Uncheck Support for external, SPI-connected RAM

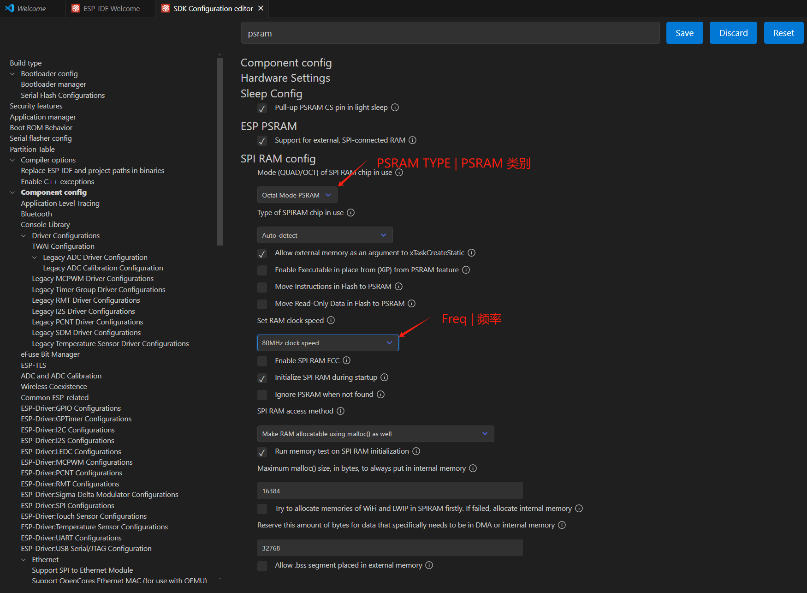[x=262, y=141]
